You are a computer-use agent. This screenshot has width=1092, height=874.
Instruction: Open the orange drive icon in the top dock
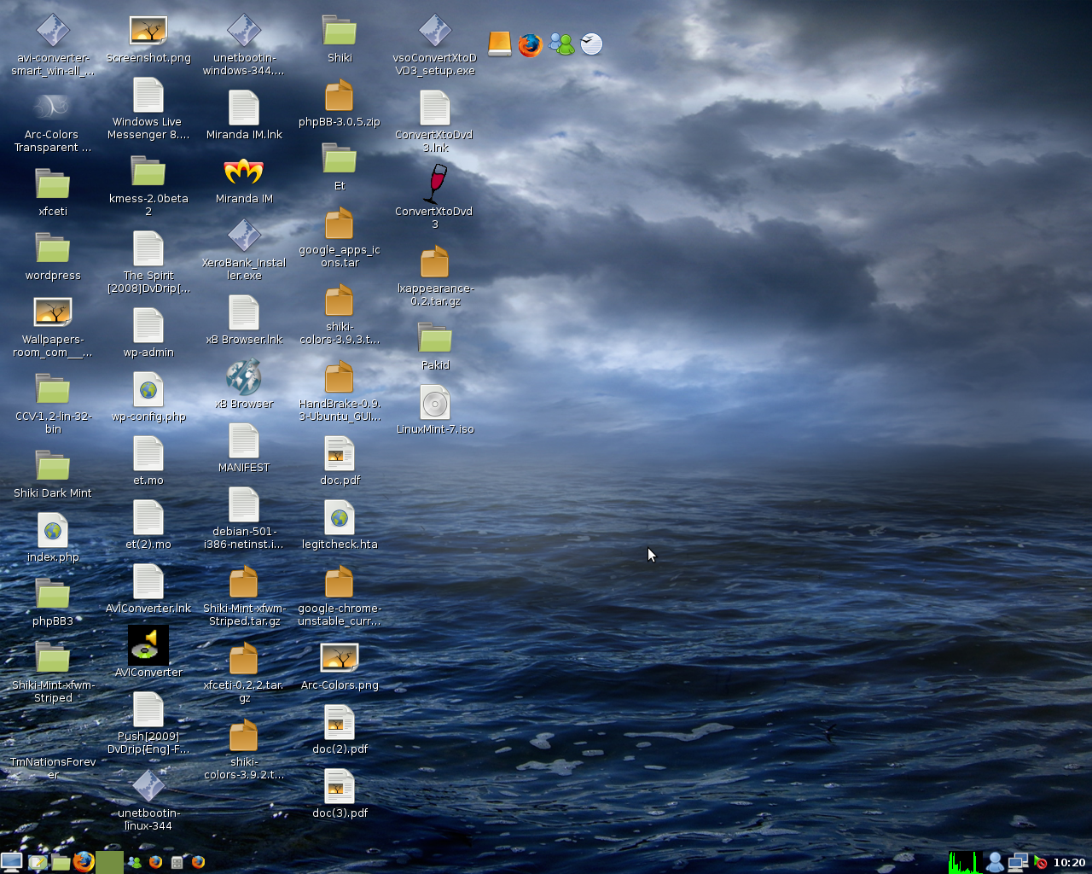coord(499,44)
